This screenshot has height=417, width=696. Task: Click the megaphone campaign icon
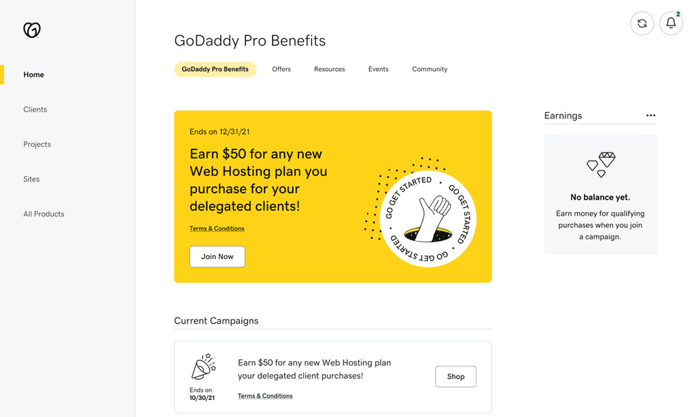pos(204,367)
